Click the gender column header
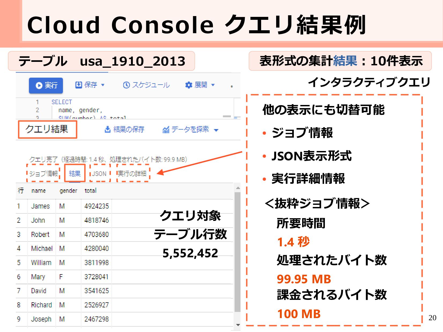This screenshot has width=443, height=332. (68, 191)
